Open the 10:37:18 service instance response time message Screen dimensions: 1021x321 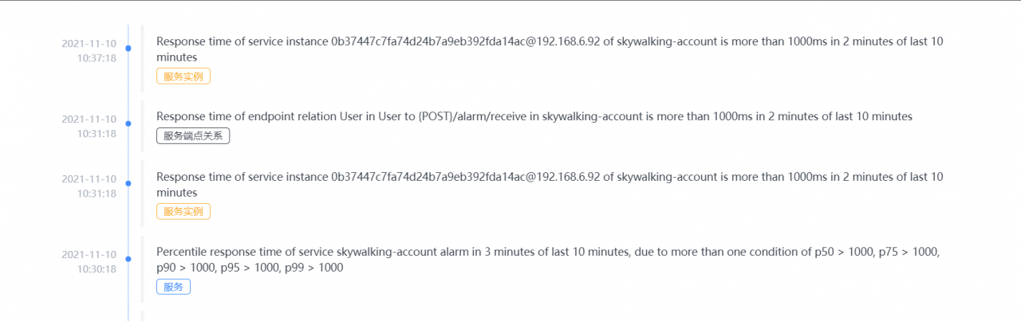pyautogui.click(x=550, y=49)
